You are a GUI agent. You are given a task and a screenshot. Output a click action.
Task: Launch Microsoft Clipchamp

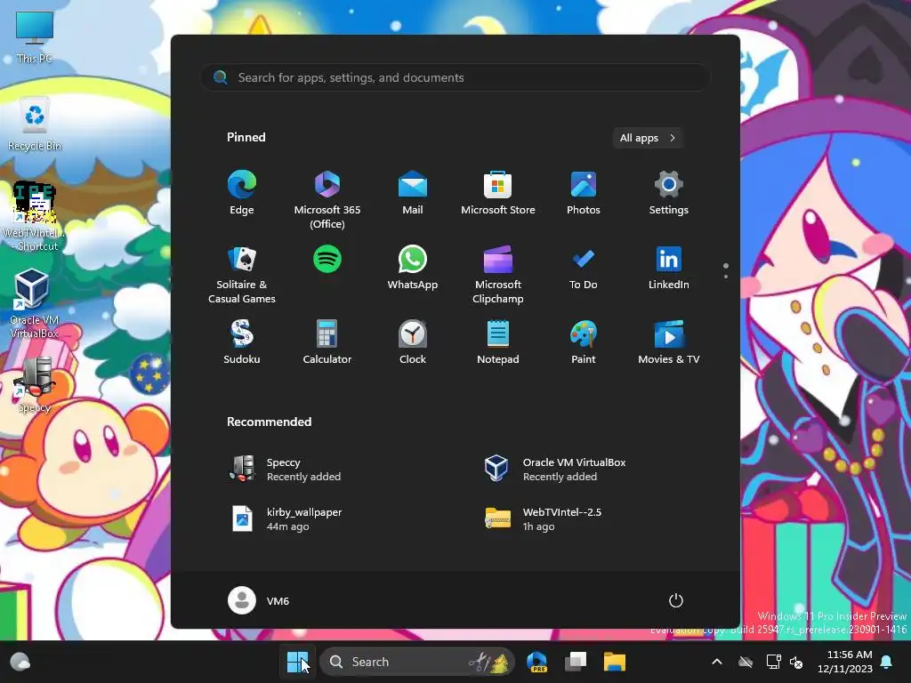point(498,275)
